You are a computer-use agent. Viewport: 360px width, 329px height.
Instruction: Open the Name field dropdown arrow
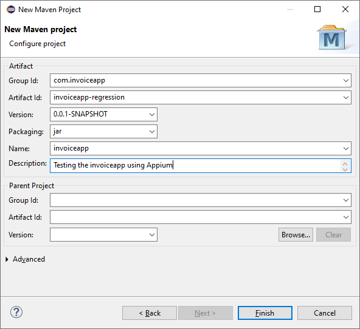[346, 149]
